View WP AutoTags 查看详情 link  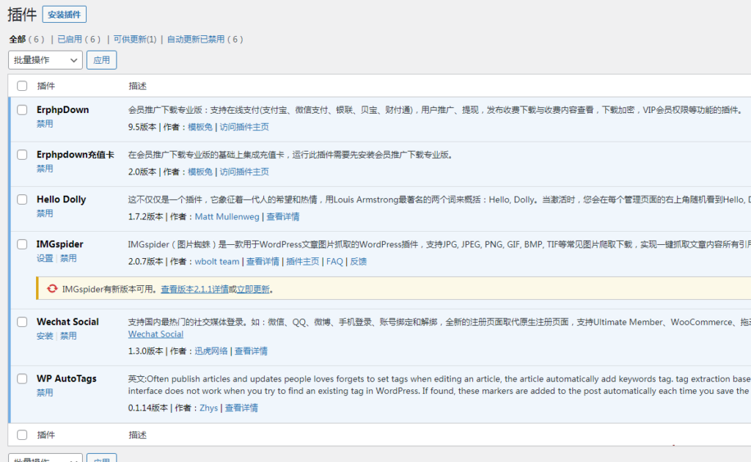pyautogui.click(x=241, y=408)
